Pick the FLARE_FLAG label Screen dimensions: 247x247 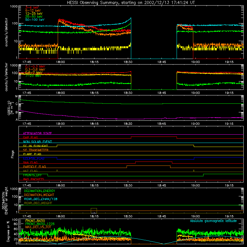coord(32,154)
